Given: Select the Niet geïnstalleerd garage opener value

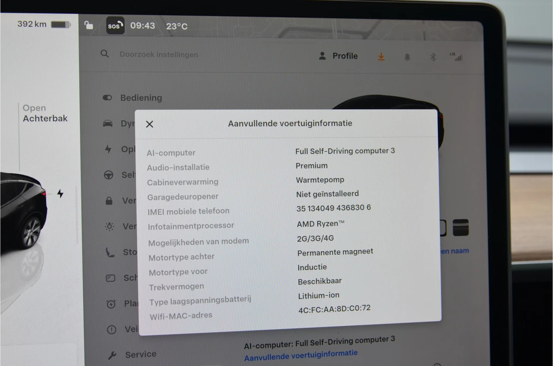Looking at the screenshot, I should 327,194.
